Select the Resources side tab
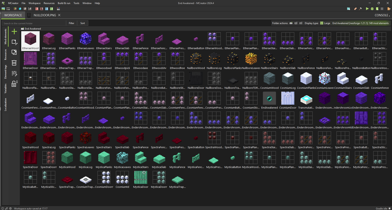 click(5, 54)
